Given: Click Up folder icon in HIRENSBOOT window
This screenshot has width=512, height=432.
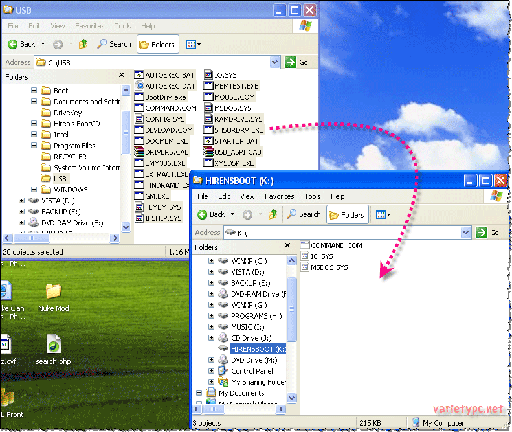Looking at the screenshot, I should 273,214.
